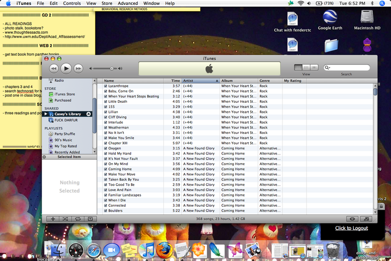Open the Advanced menu
This screenshot has height=261, width=391.
tap(128, 3)
